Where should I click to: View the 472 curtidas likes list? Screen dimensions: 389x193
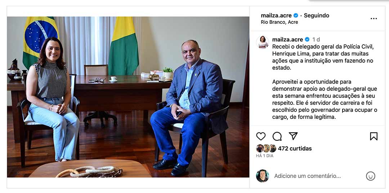(295, 149)
